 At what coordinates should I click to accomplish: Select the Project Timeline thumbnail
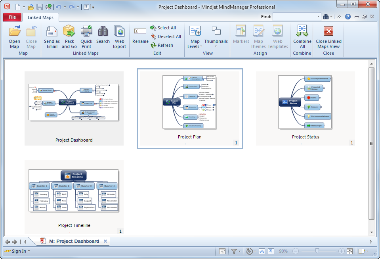coord(74,197)
